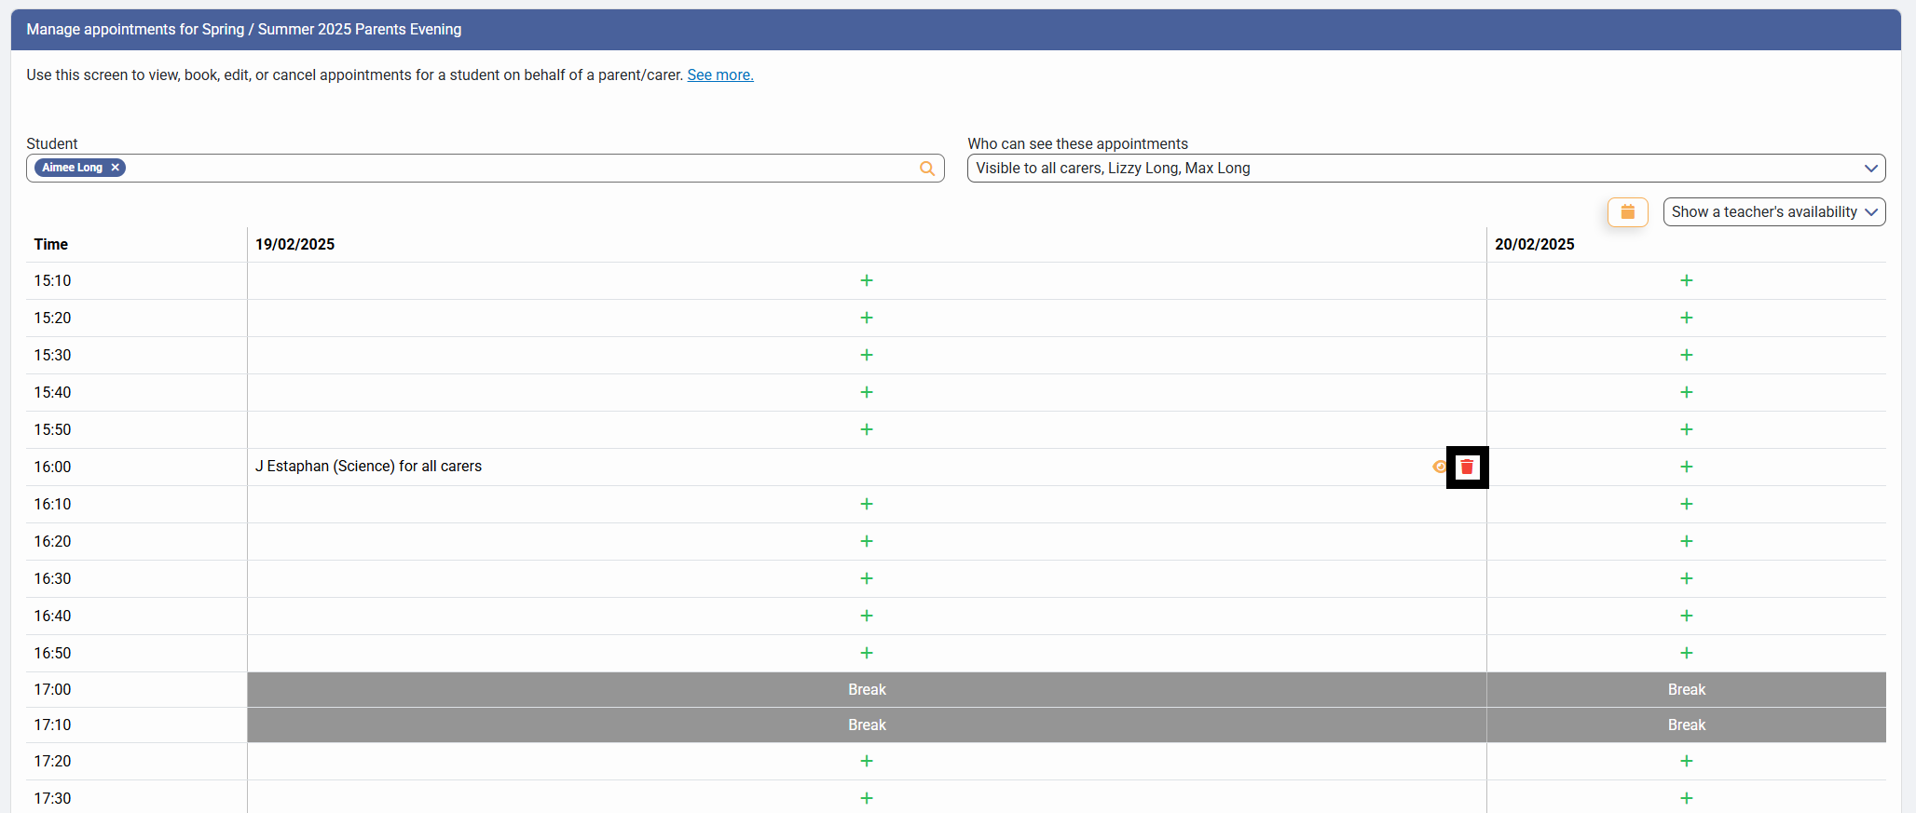Remove Aimee Long from student field

(116, 168)
